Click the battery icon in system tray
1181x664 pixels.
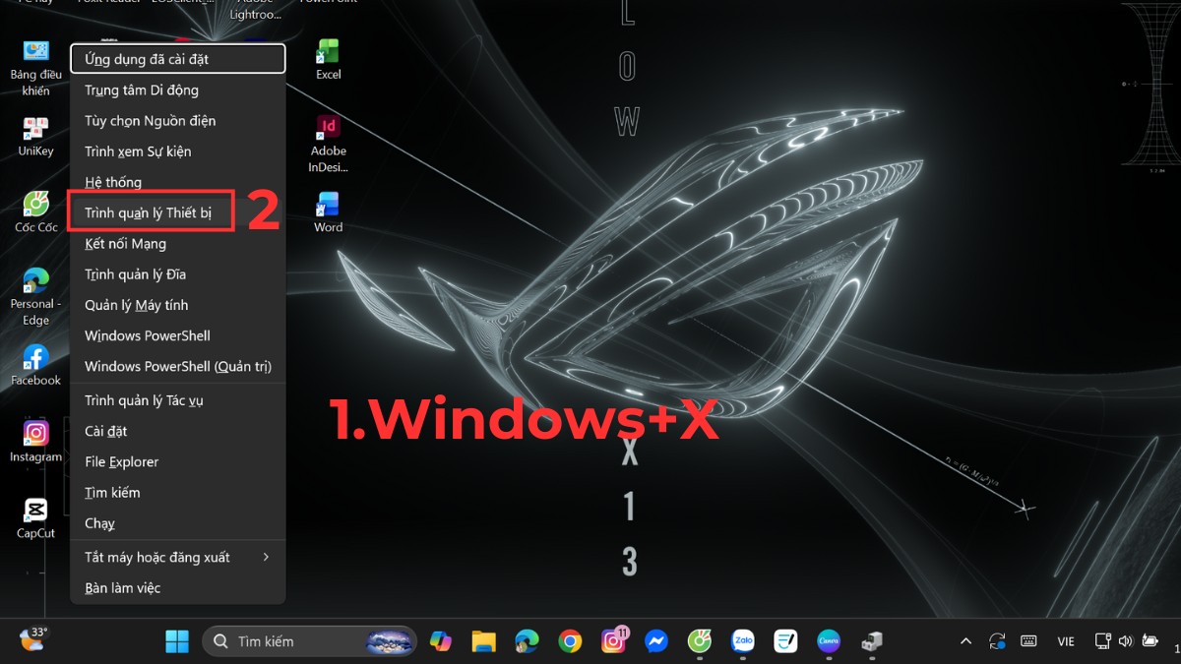(1150, 641)
